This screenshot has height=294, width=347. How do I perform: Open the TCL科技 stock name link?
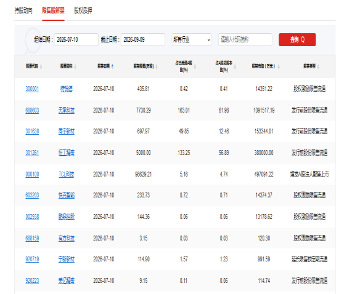pyautogui.click(x=67, y=175)
